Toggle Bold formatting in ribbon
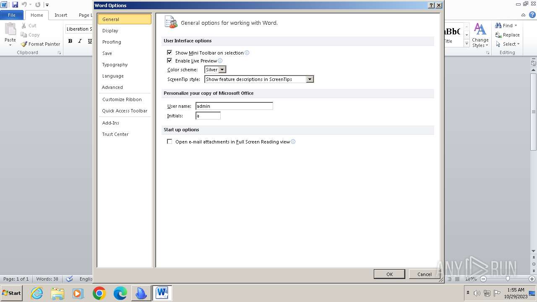 point(70,41)
